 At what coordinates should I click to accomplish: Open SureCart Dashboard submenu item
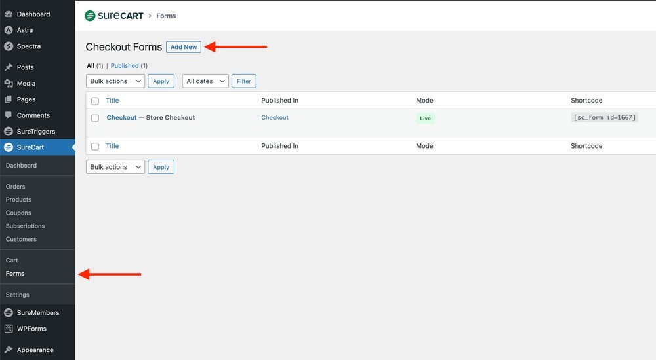coord(22,166)
